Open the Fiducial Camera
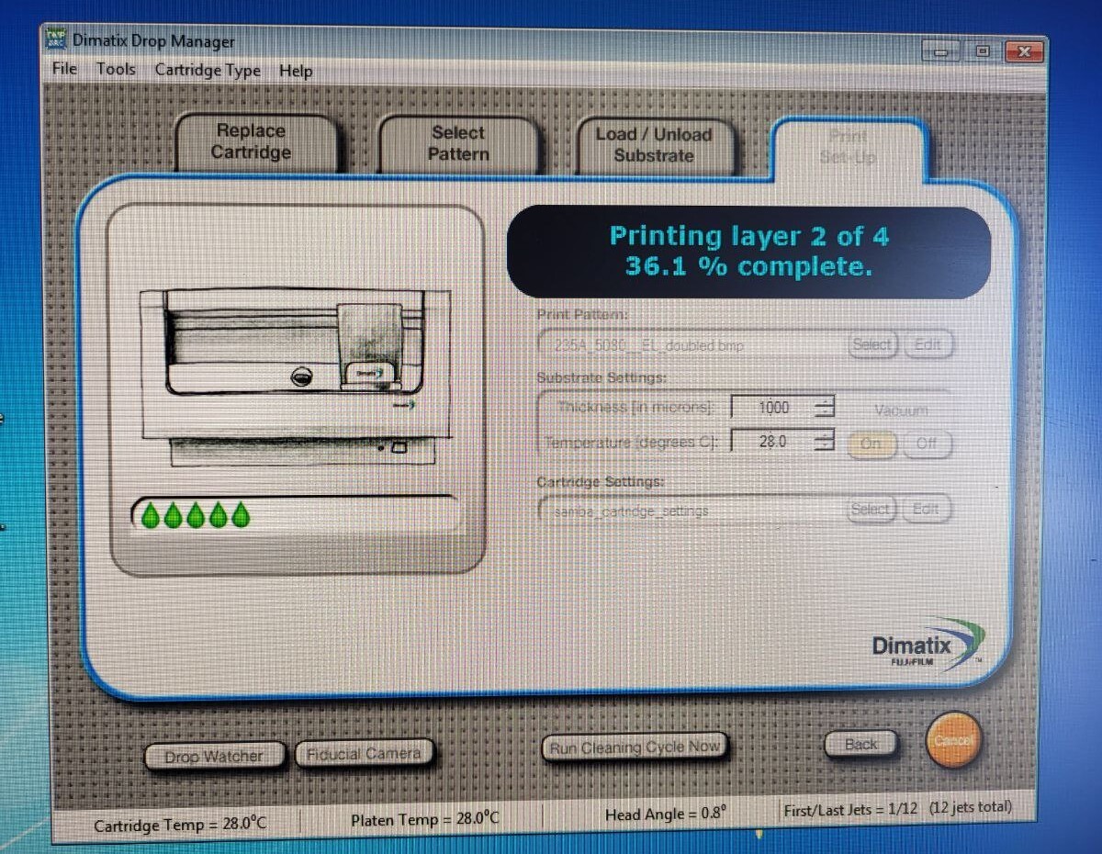This screenshot has width=1102, height=854. click(365, 752)
